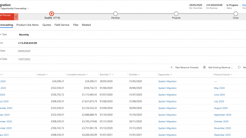This screenshot has height=138, width=246.
Task: Click the £13,458,650.00 revenue field
Action: pos(28,43)
